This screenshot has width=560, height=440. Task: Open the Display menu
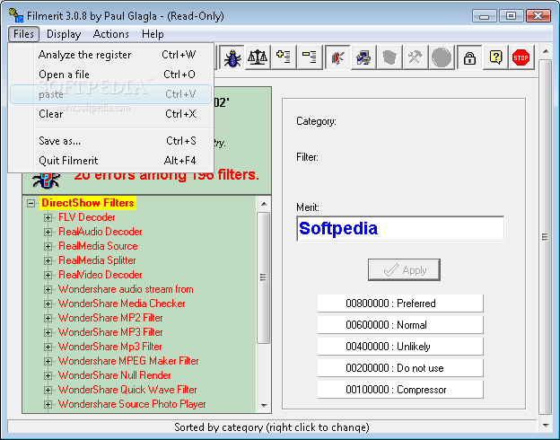pos(64,34)
